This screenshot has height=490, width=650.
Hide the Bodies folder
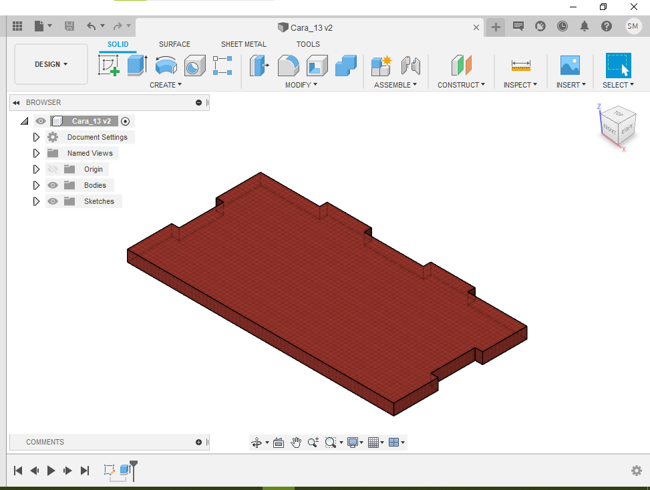tap(53, 185)
